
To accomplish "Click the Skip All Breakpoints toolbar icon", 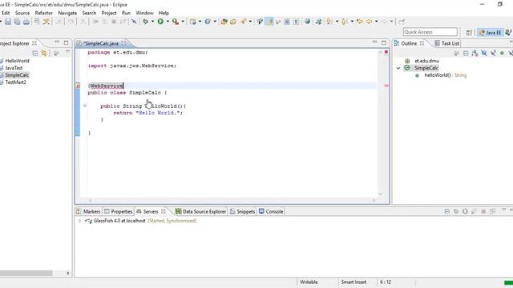I will tap(134, 22).
